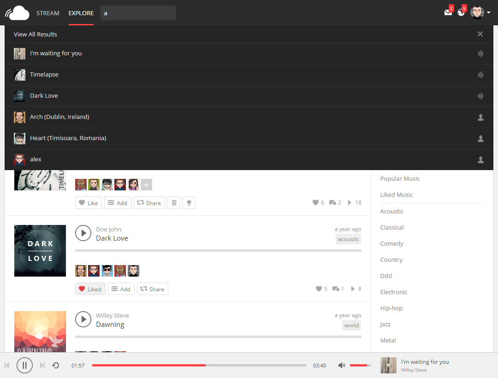498x378 pixels.
Task: Open the now-playing track thumbnail
Action: [388, 365]
